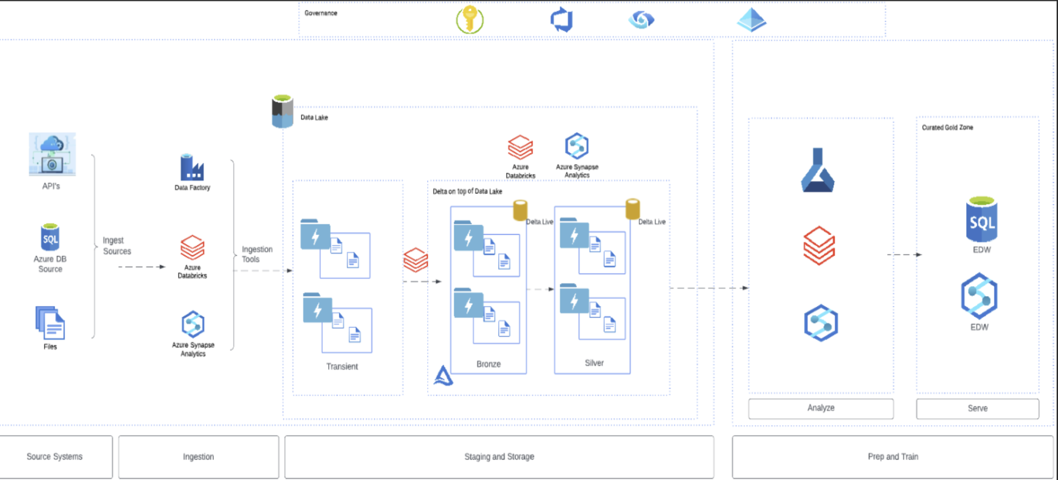
Task: Click the Data Lake storage icon
Action: click(283, 111)
